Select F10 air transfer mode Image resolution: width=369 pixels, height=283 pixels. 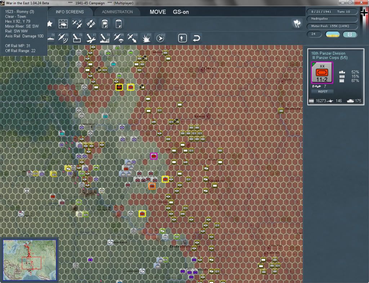[132, 38]
